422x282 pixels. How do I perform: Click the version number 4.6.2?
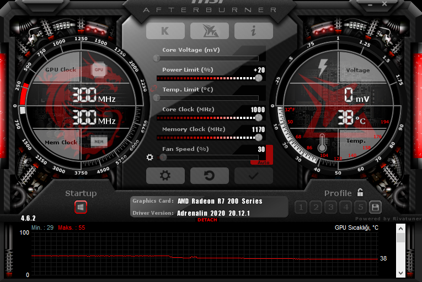coord(28,218)
